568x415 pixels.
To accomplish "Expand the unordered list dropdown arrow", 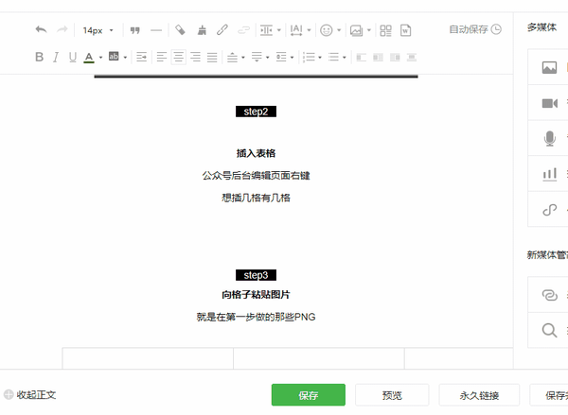I will point(345,58).
